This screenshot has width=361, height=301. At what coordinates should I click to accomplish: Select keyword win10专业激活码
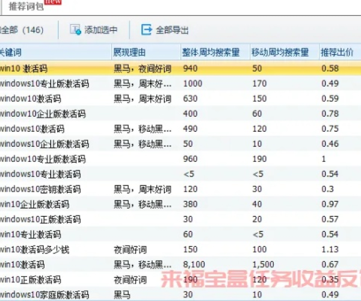pos(31,234)
